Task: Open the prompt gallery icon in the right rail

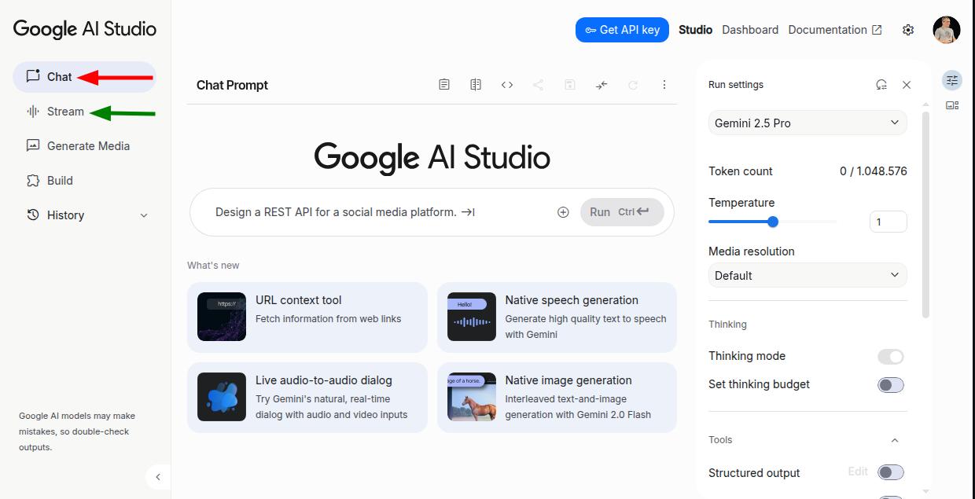Action: [952, 105]
